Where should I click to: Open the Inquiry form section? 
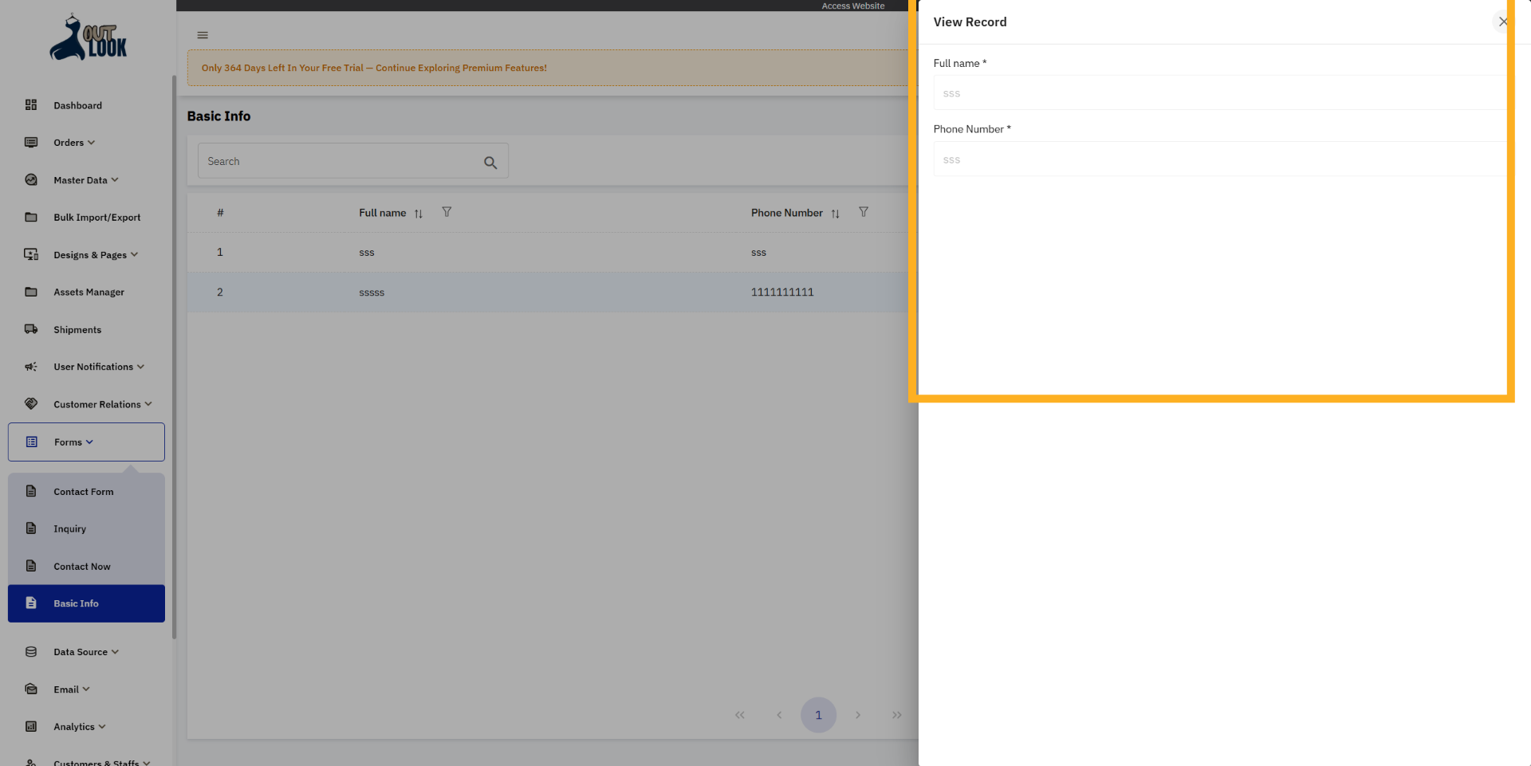[69, 528]
